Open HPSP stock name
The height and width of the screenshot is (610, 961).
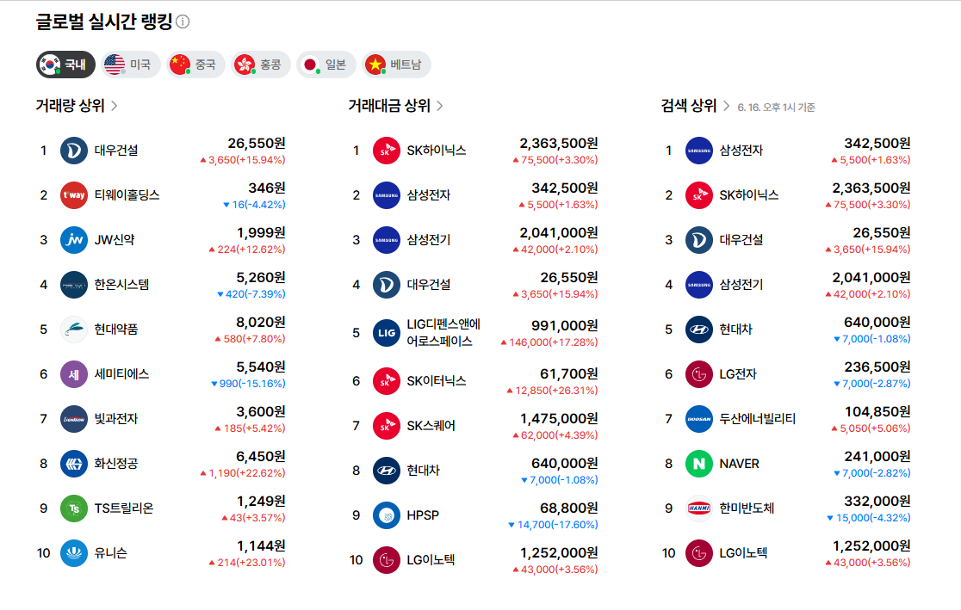tap(423, 515)
